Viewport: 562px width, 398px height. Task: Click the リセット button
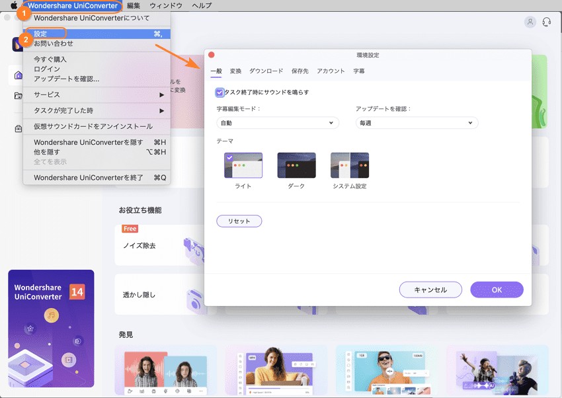tap(239, 221)
